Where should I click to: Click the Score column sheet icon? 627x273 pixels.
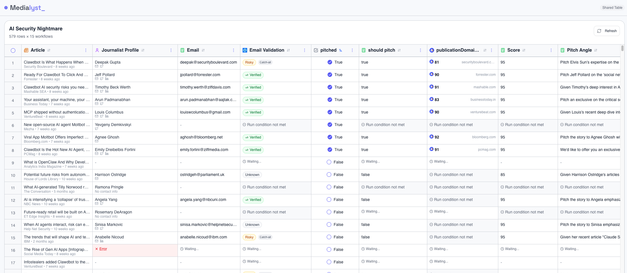click(x=503, y=50)
